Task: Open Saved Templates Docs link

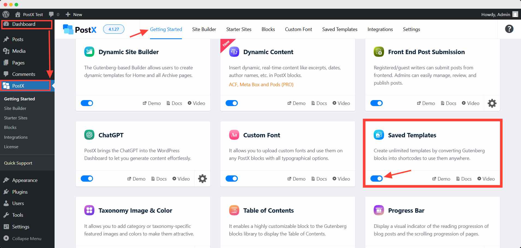Action: (x=464, y=179)
